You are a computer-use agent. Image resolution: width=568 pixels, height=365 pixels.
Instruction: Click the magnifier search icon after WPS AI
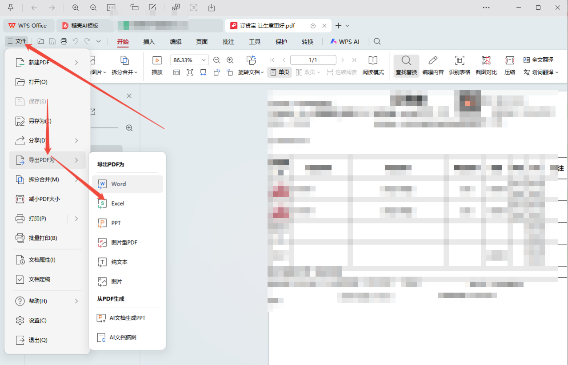(377, 41)
